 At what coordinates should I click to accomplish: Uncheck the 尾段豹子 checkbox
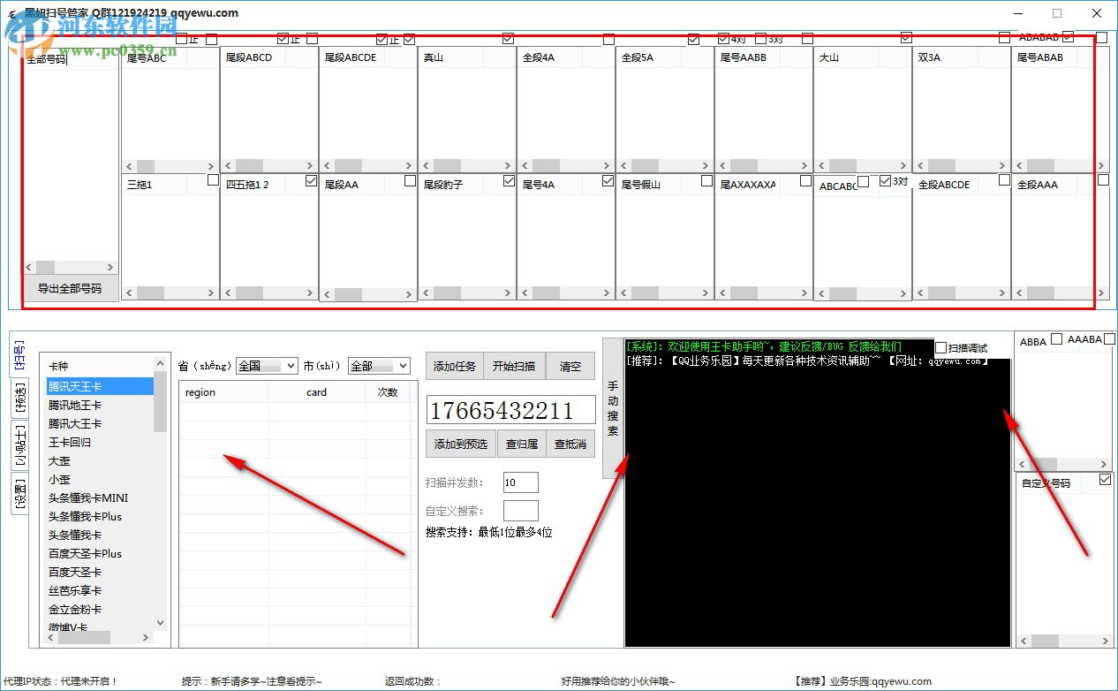tap(508, 179)
